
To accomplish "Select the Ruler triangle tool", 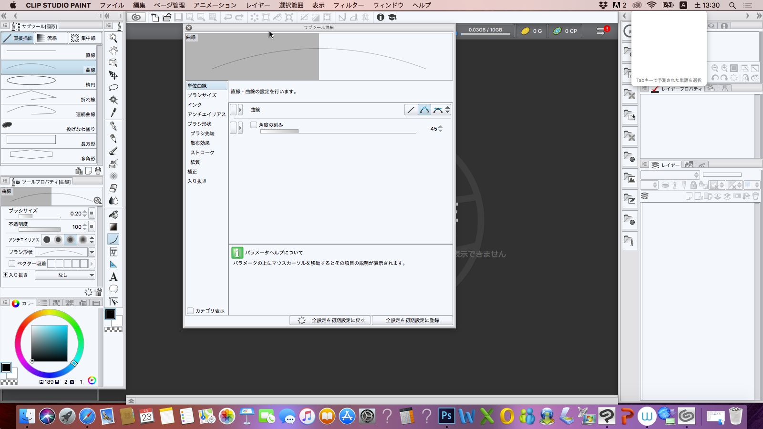I will coord(113,264).
